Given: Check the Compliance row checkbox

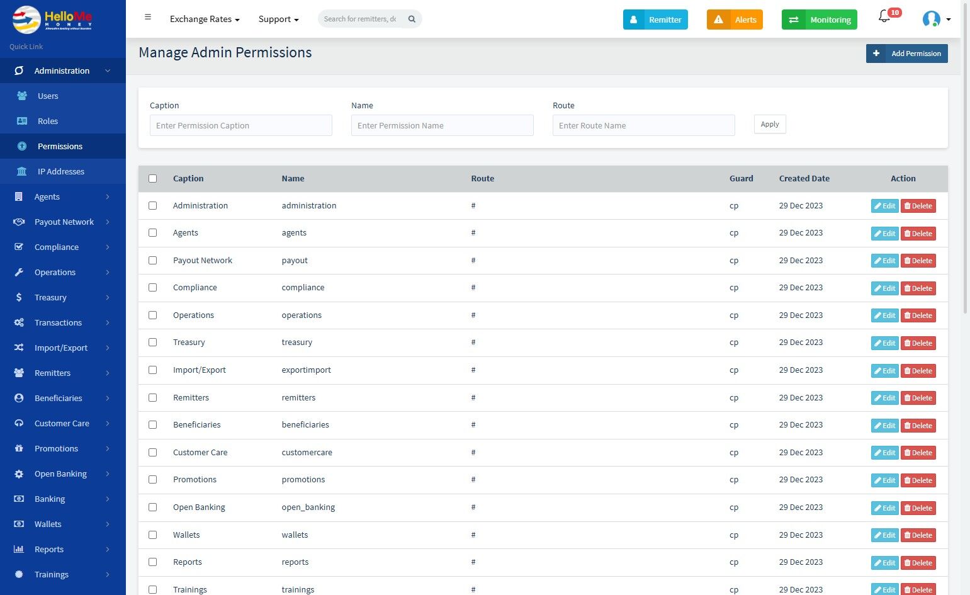Looking at the screenshot, I should pyautogui.click(x=152, y=287).
